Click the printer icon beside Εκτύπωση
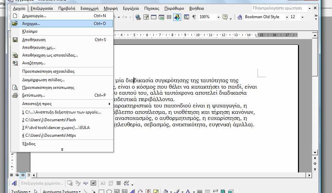The image size is (332, 193). [x=15, y=95]
